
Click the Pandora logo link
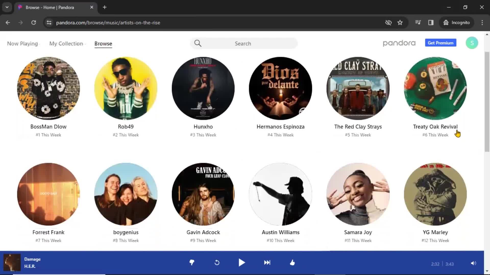399,43
